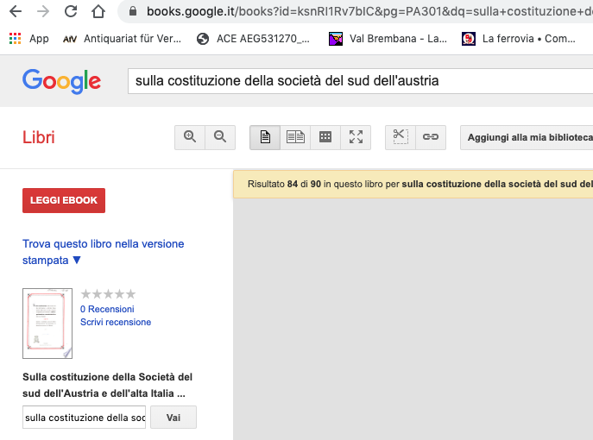Show thumbnail grid view of pages
The width and height of the screenshot is (593, 440).
click(x=325, y=137)
